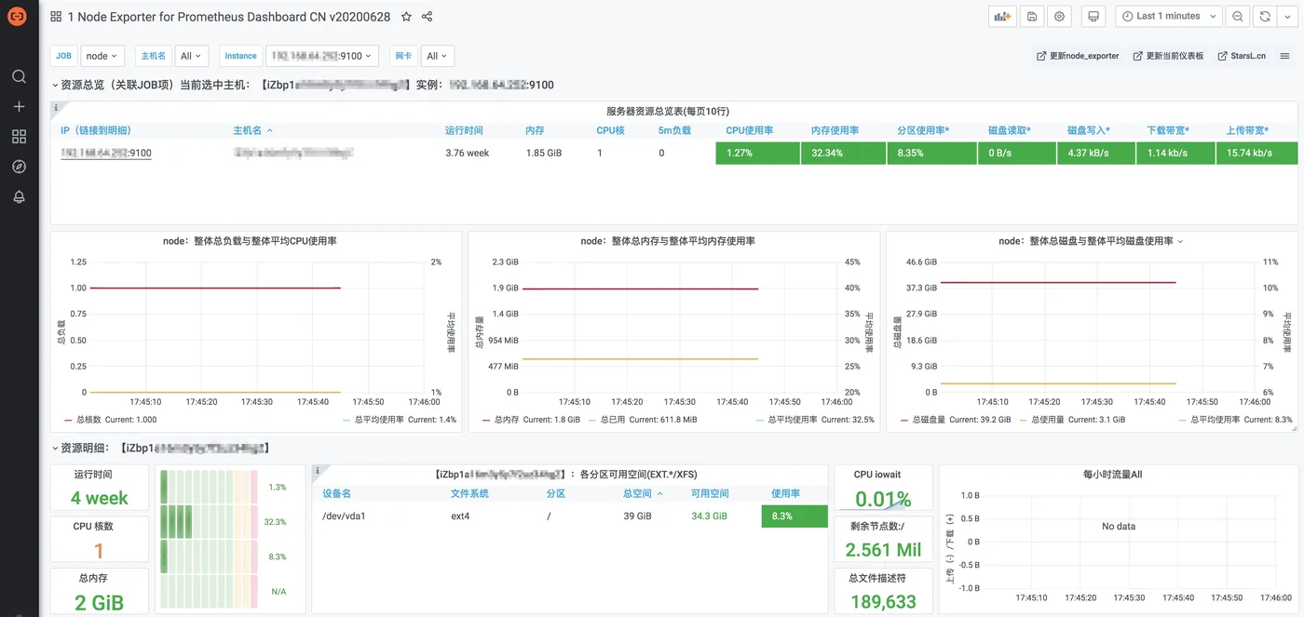1304x617 pixels.
Task: Open the 整体总内存与整体平均内存使用率 panel title
Action: [x=668, y=240]
